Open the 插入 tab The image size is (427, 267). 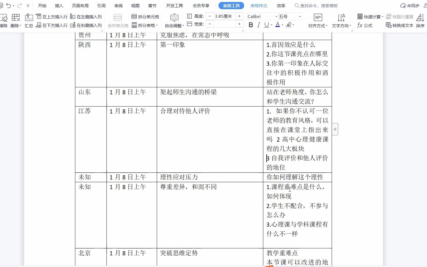coord(59,6)
